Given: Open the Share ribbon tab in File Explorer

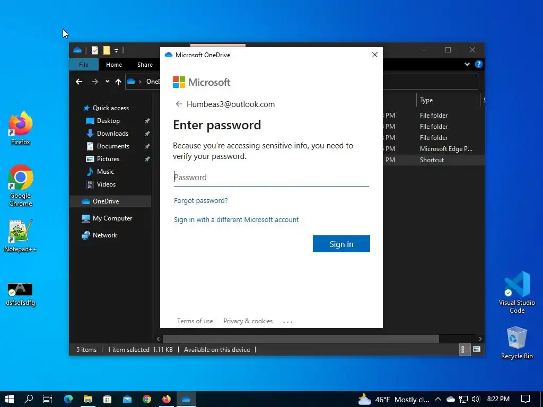Looking at the screenshot, I should tap(145, 65).
